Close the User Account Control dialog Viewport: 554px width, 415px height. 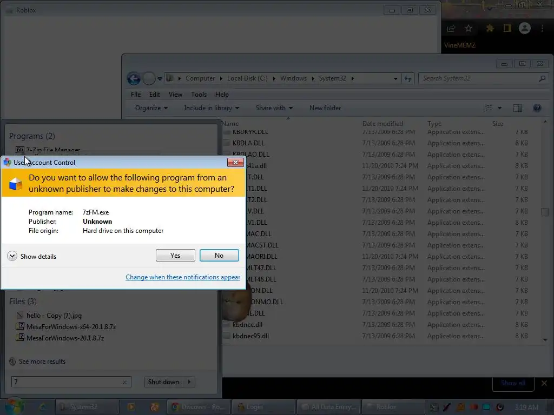coord(235,162)
